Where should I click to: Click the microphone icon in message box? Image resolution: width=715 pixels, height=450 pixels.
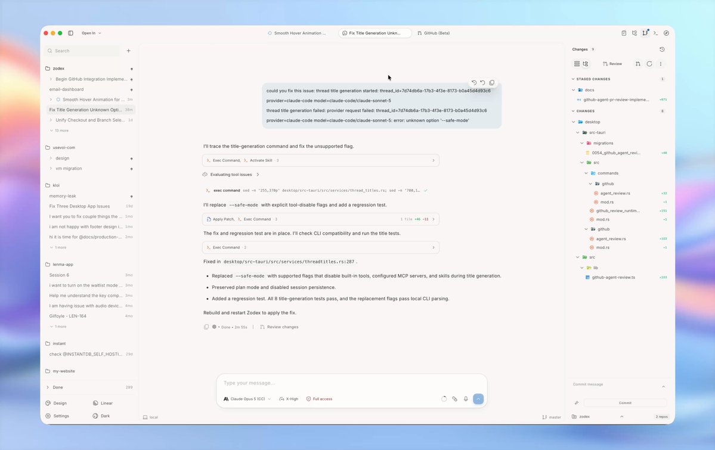point(466,399)
